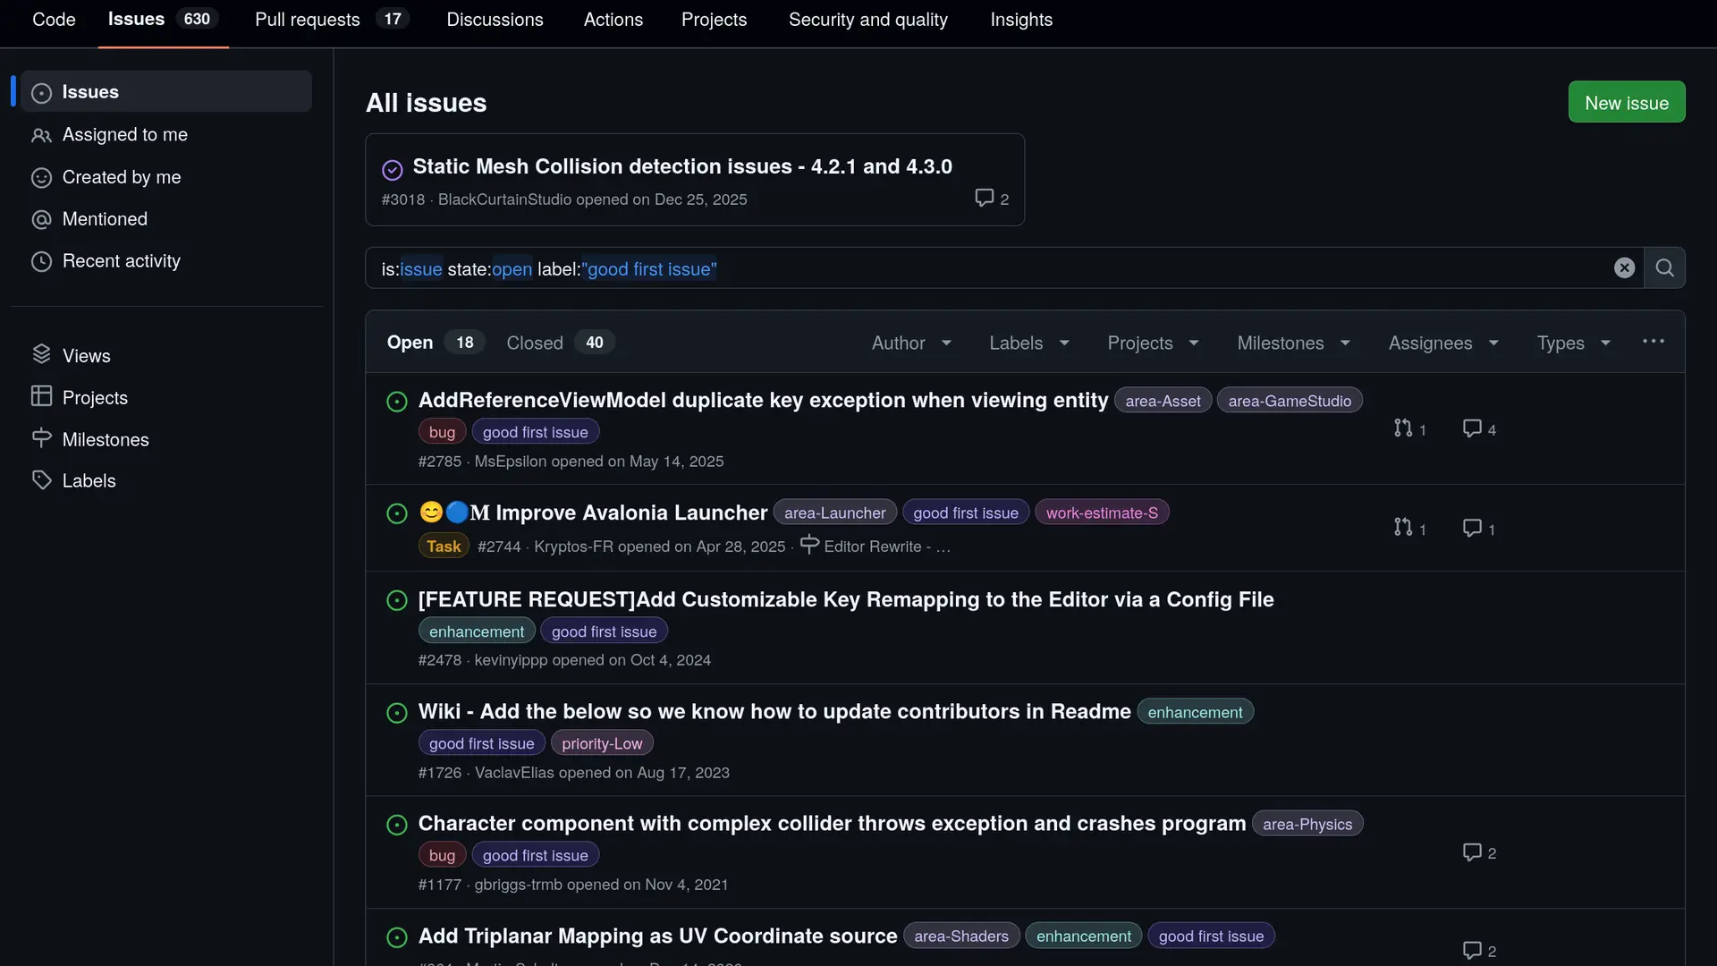
Task: Click the Milestones signpost icon in sidebar
Action: [41, 438]
